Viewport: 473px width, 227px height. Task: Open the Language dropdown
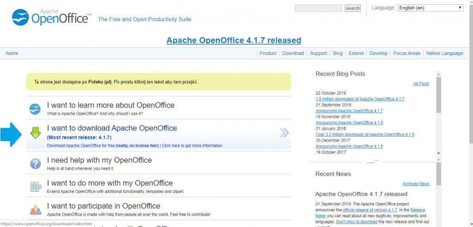(430, 8)
